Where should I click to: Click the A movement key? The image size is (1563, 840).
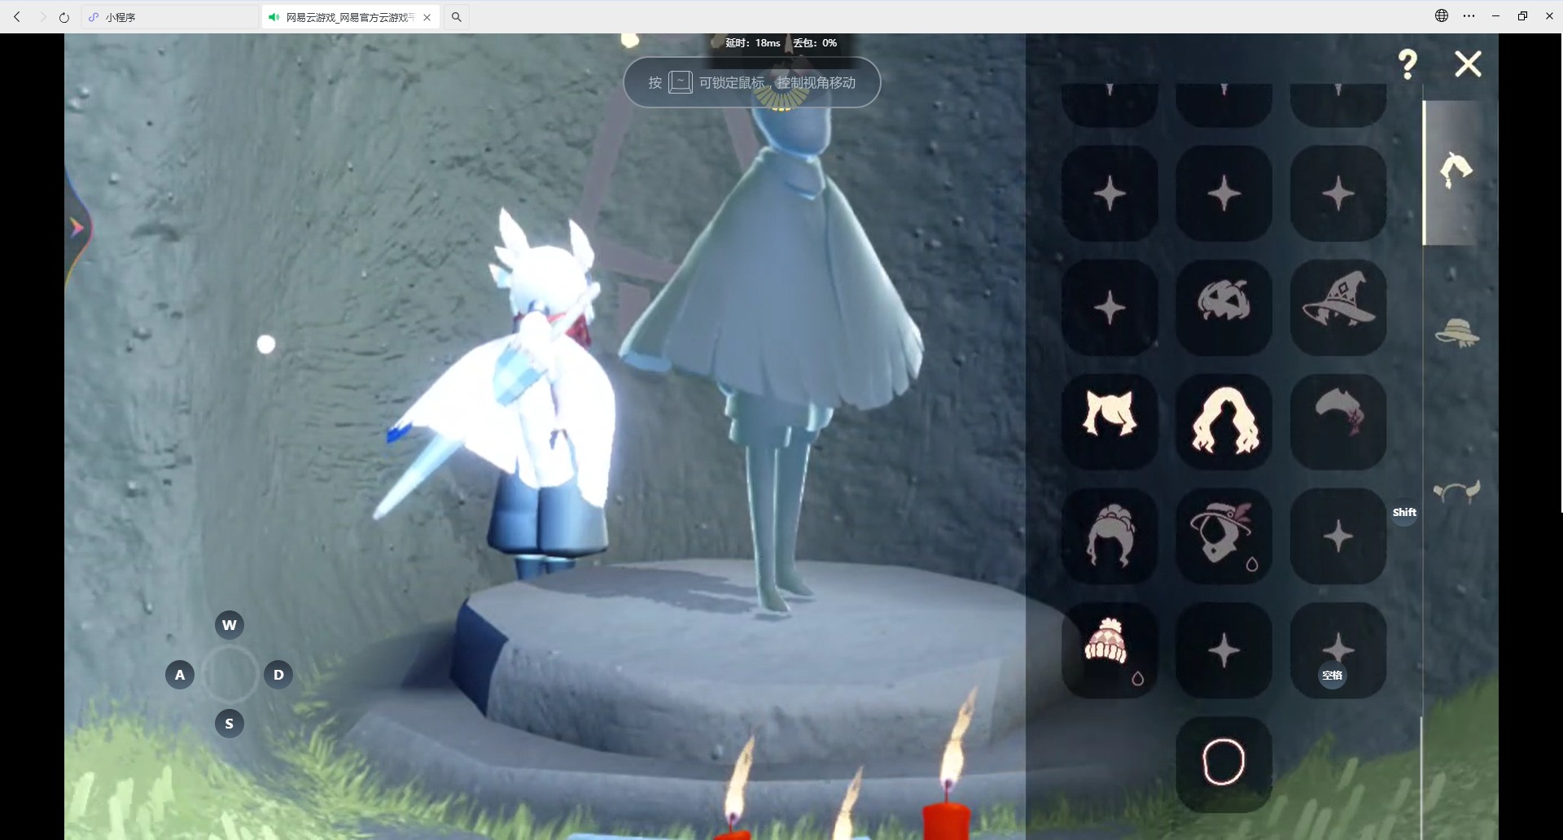[x=180, y=675]
